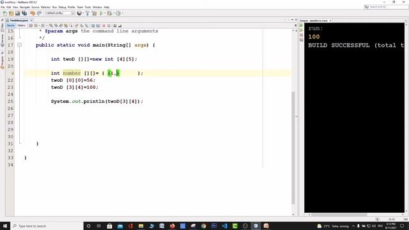Click the New File toolbar icon
Screen dimensions: 409x230
pyautogui.click(x=4, y=13)
